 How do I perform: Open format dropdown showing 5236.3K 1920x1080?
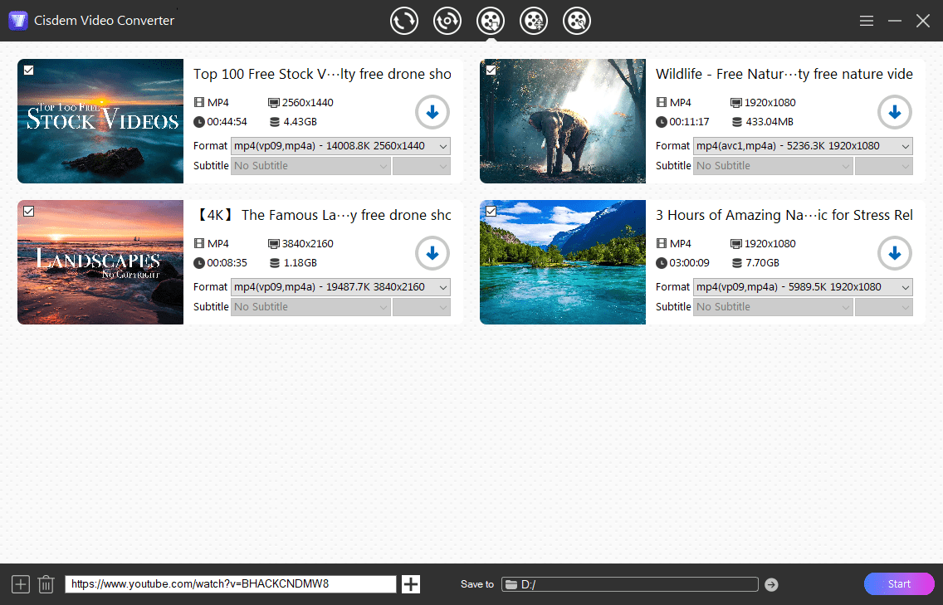pos(803,146)
